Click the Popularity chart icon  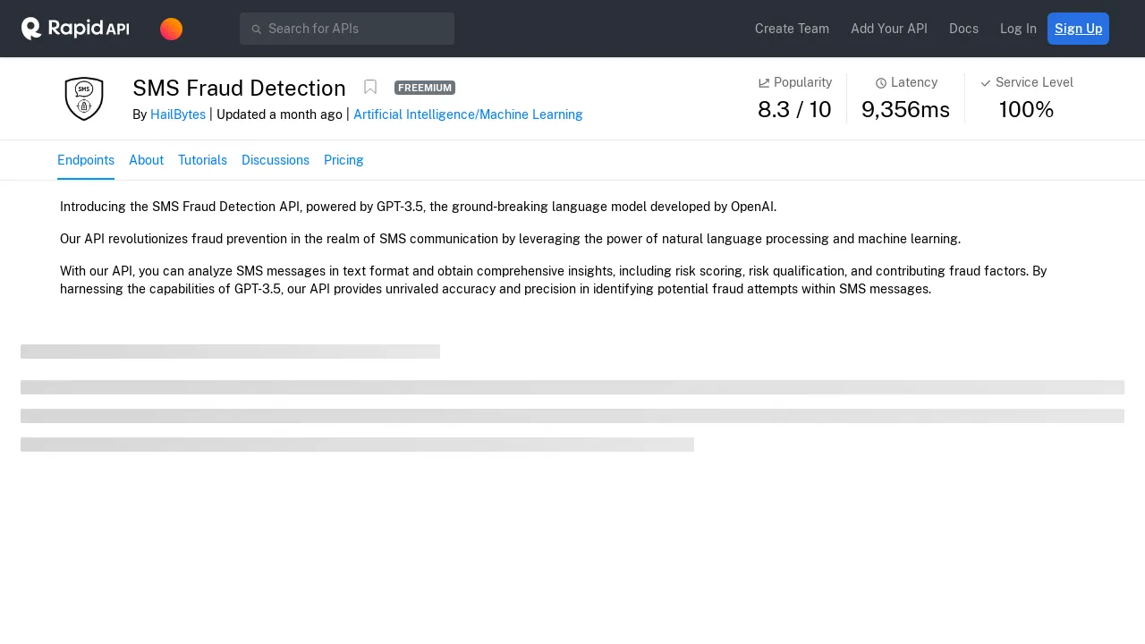coord(764,83)
